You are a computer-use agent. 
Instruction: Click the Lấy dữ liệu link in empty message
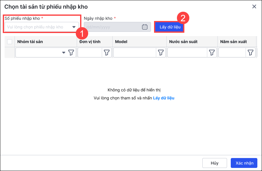pyautogui.click(x=164, y=98)
